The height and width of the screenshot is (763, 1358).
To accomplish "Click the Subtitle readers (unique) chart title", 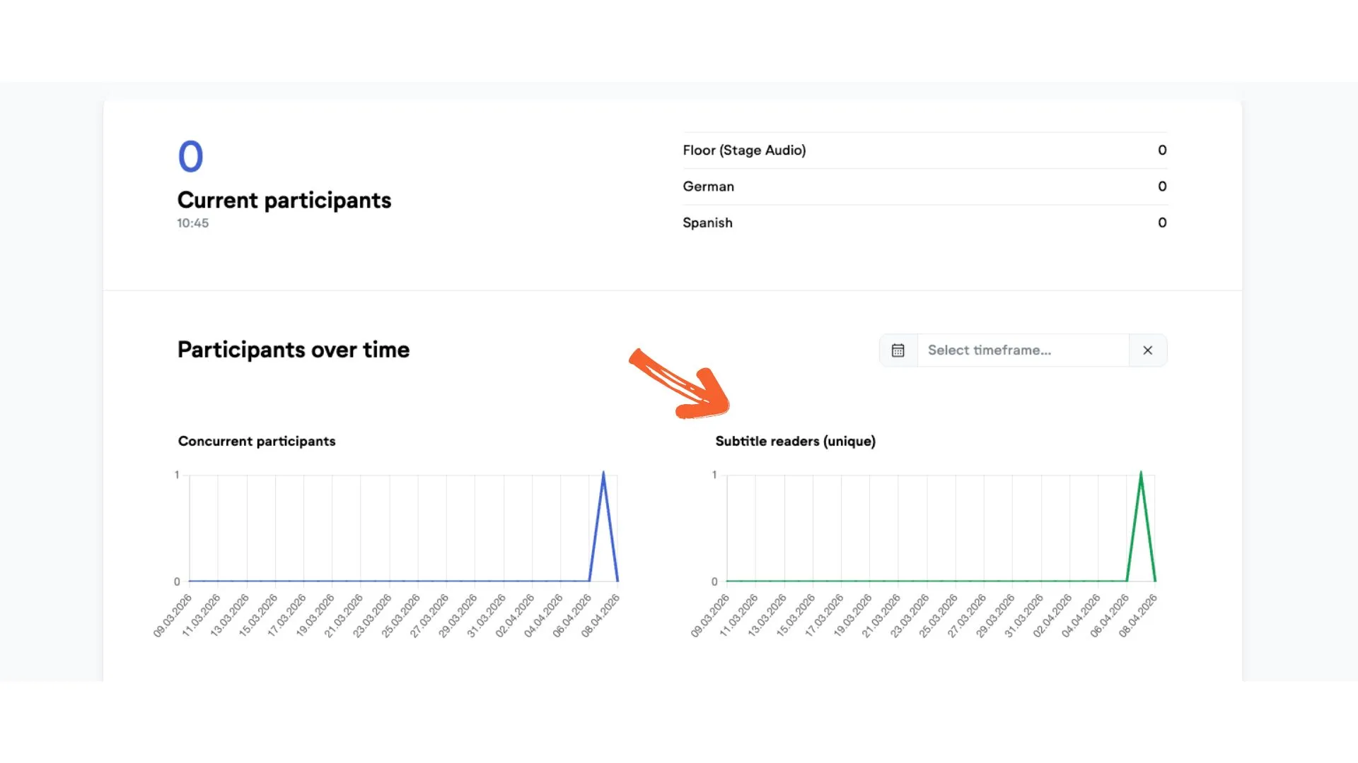I will pyautogui.click(x=795, y=441).
